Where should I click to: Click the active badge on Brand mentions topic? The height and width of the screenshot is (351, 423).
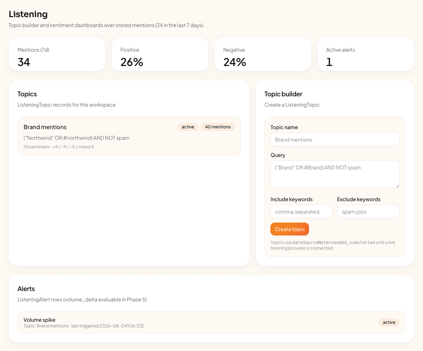[188, 127]
